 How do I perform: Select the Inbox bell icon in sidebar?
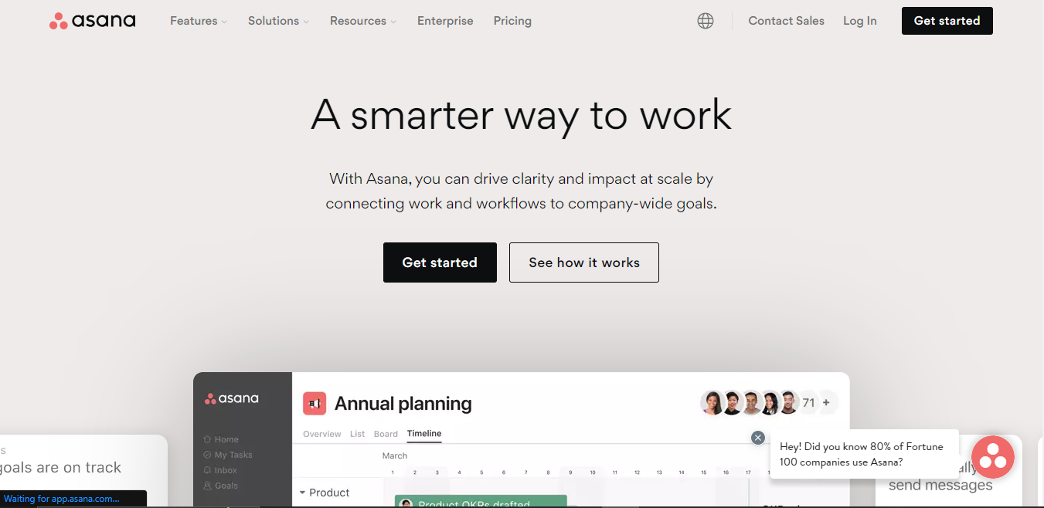(207, 470)
